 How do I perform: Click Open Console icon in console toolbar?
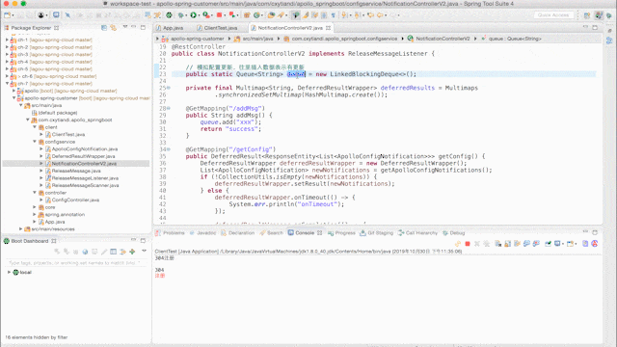(x=571, y=244)
